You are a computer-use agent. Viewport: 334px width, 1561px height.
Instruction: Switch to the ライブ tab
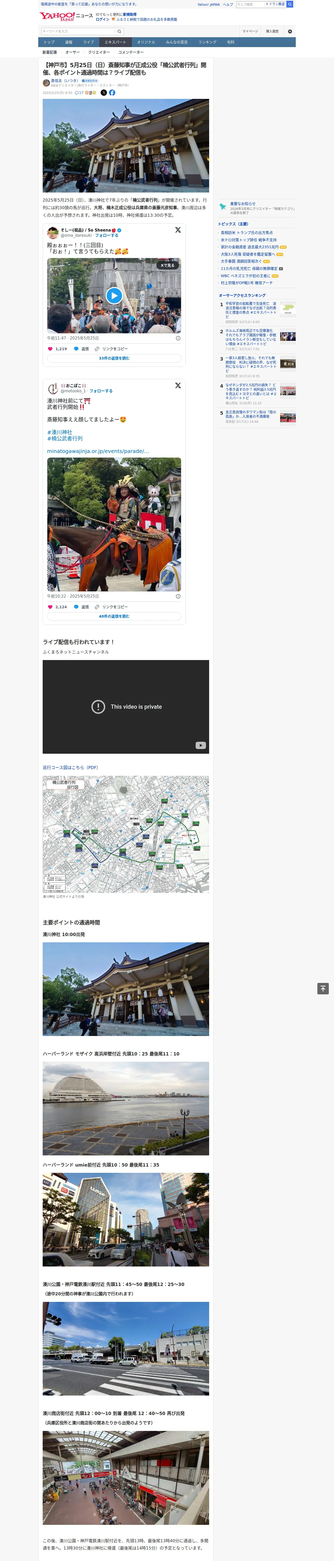pos(88,42)
